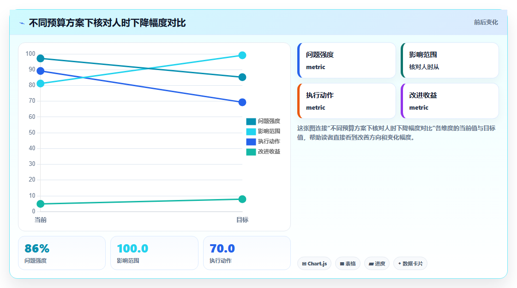The height and width of the screenshot is (288, 517).
Task: Click the 表格 tag chip
Action: pos(348,264)
